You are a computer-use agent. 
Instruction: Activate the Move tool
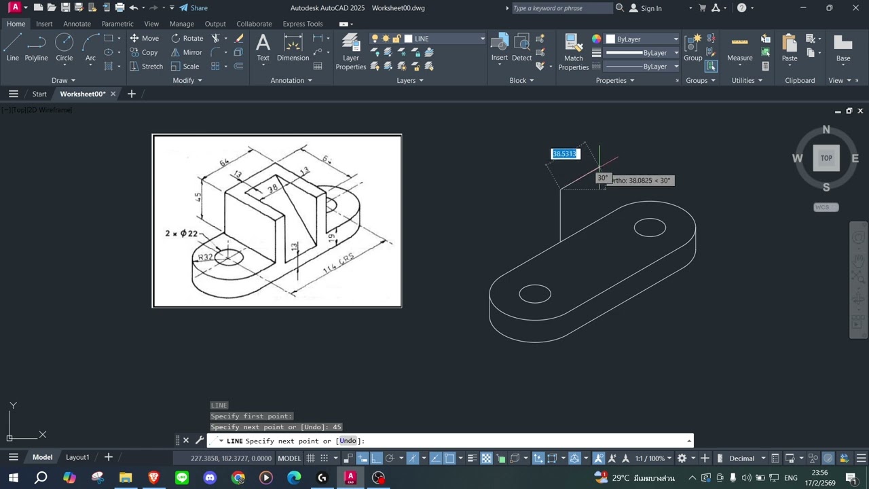pos(144,39)
